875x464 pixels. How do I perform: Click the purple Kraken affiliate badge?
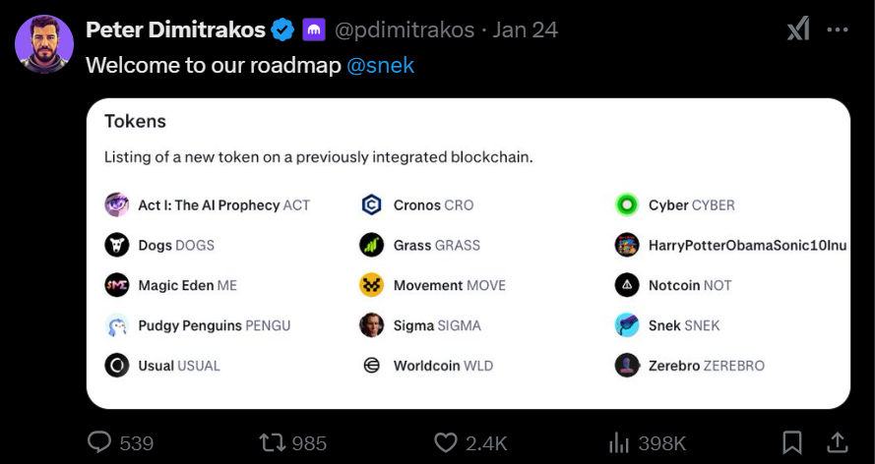(x=314, y=29)
